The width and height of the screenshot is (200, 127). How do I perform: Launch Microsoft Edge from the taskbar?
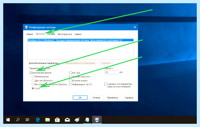pos(38,120)
